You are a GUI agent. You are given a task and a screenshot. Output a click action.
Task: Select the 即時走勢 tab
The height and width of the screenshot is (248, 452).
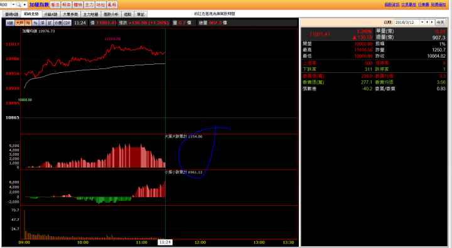(x=31, y=14)
